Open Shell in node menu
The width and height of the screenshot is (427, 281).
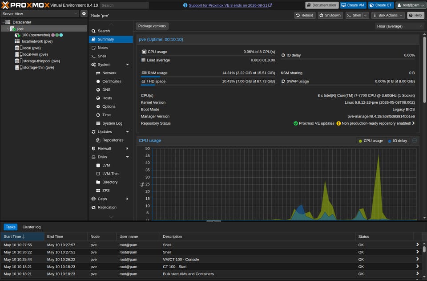pyautogui.click(x=111, y=56)
